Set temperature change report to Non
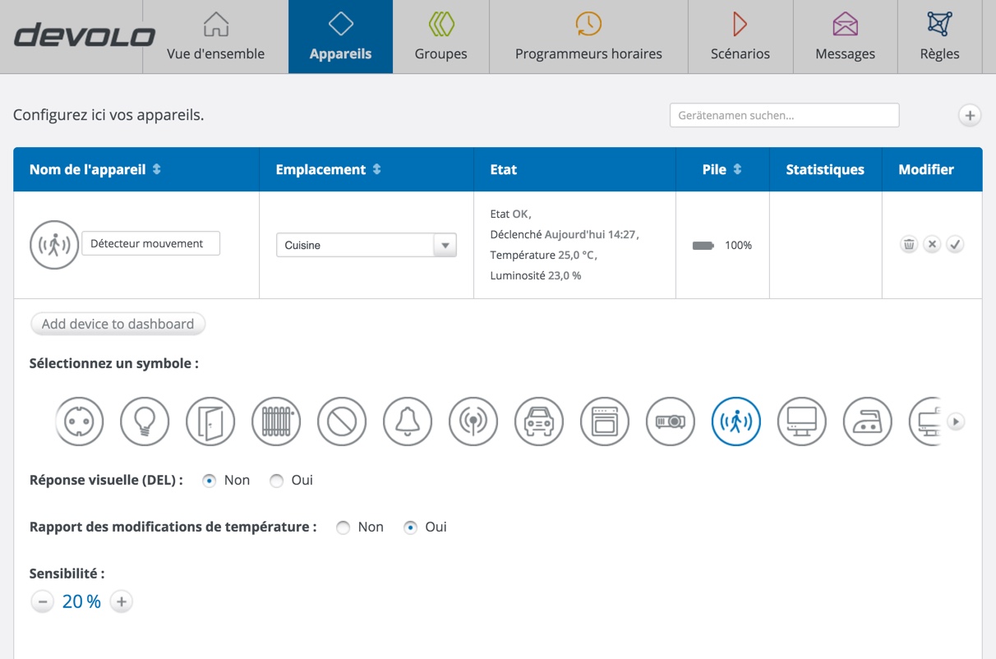Screen dimensions: 996x659 (x=344, y=528)
